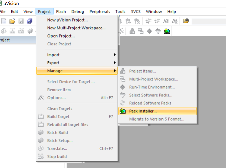Click the Open file folder icon
Screen dimensions: 226x168
[12, 21]
